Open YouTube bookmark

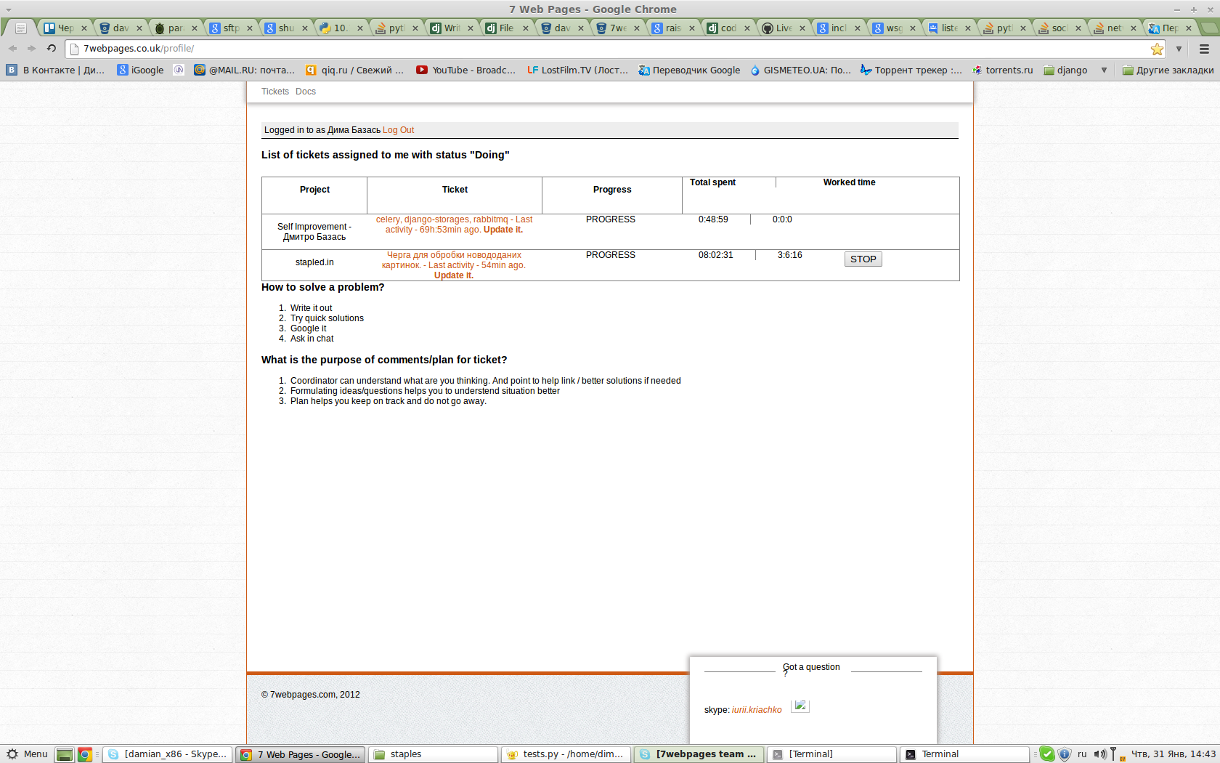(466, 70)
